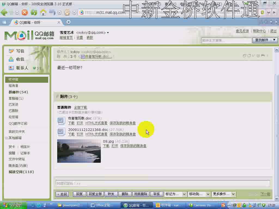The height and width of the screenshot is (209, 279).
Task: Open 我的文件夹
Action: [17, 132]
